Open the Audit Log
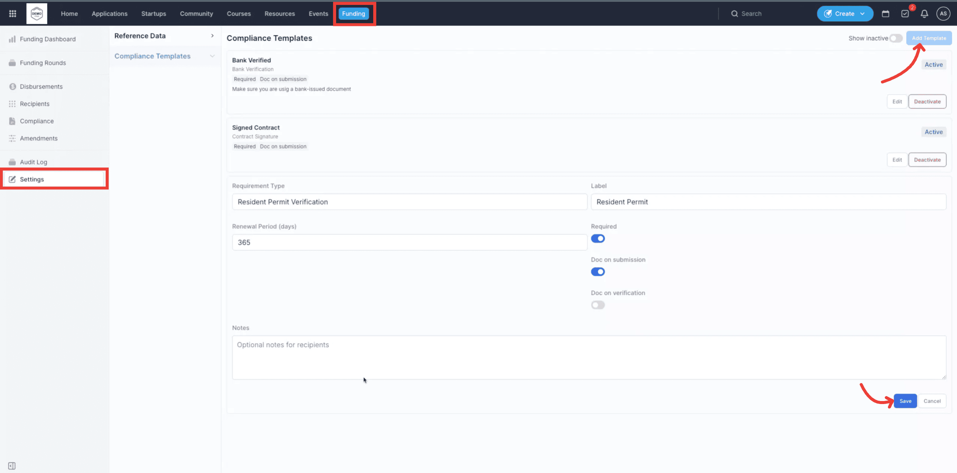The height and width of the screenshot is (473, 957). 33,162
